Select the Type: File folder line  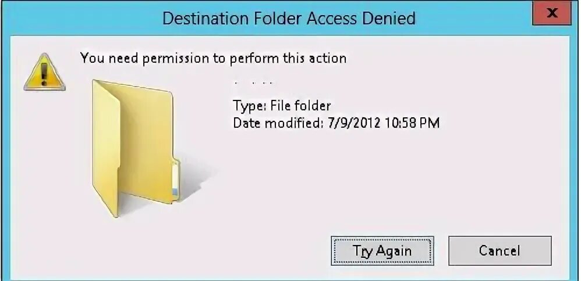pos(282,106)
